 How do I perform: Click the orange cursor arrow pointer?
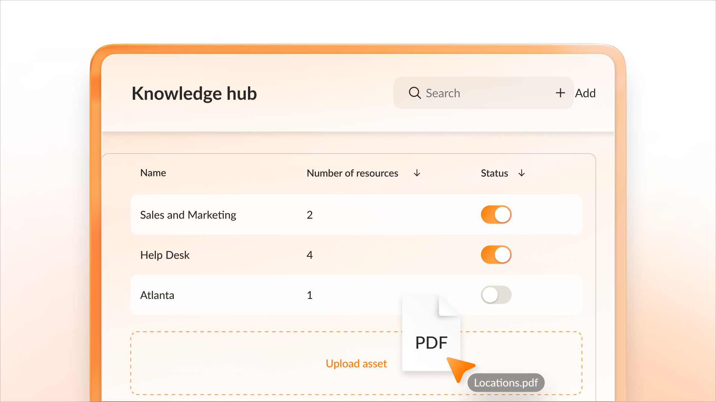coord(459,368)
